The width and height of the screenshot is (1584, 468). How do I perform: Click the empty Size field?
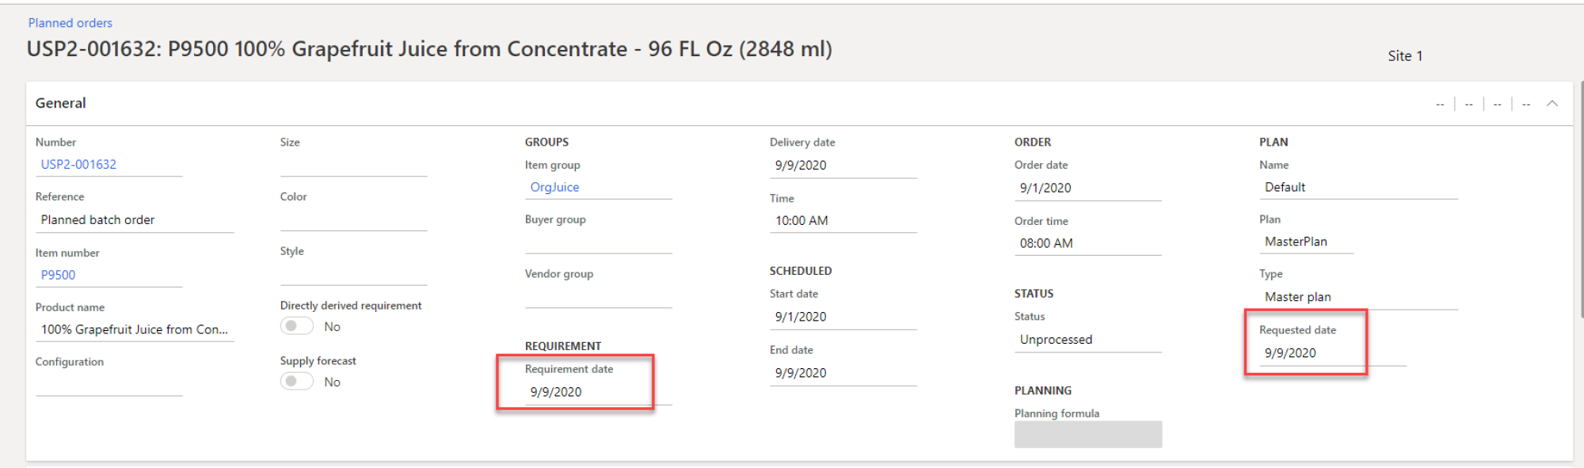tap(354, 165)
